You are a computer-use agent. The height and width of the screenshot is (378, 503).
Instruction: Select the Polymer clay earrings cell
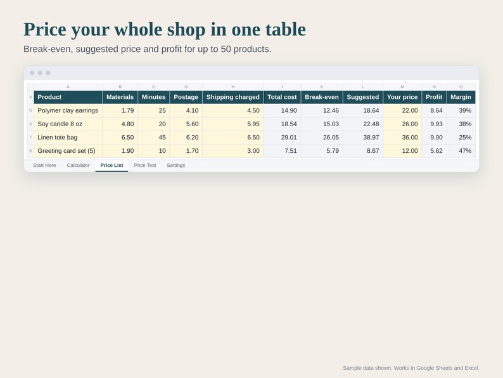tap(68, 110)
